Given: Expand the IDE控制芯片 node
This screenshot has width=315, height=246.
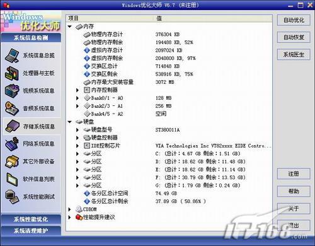Looking at the screenshot, I should pyautogui.click(x=77, y=146).
